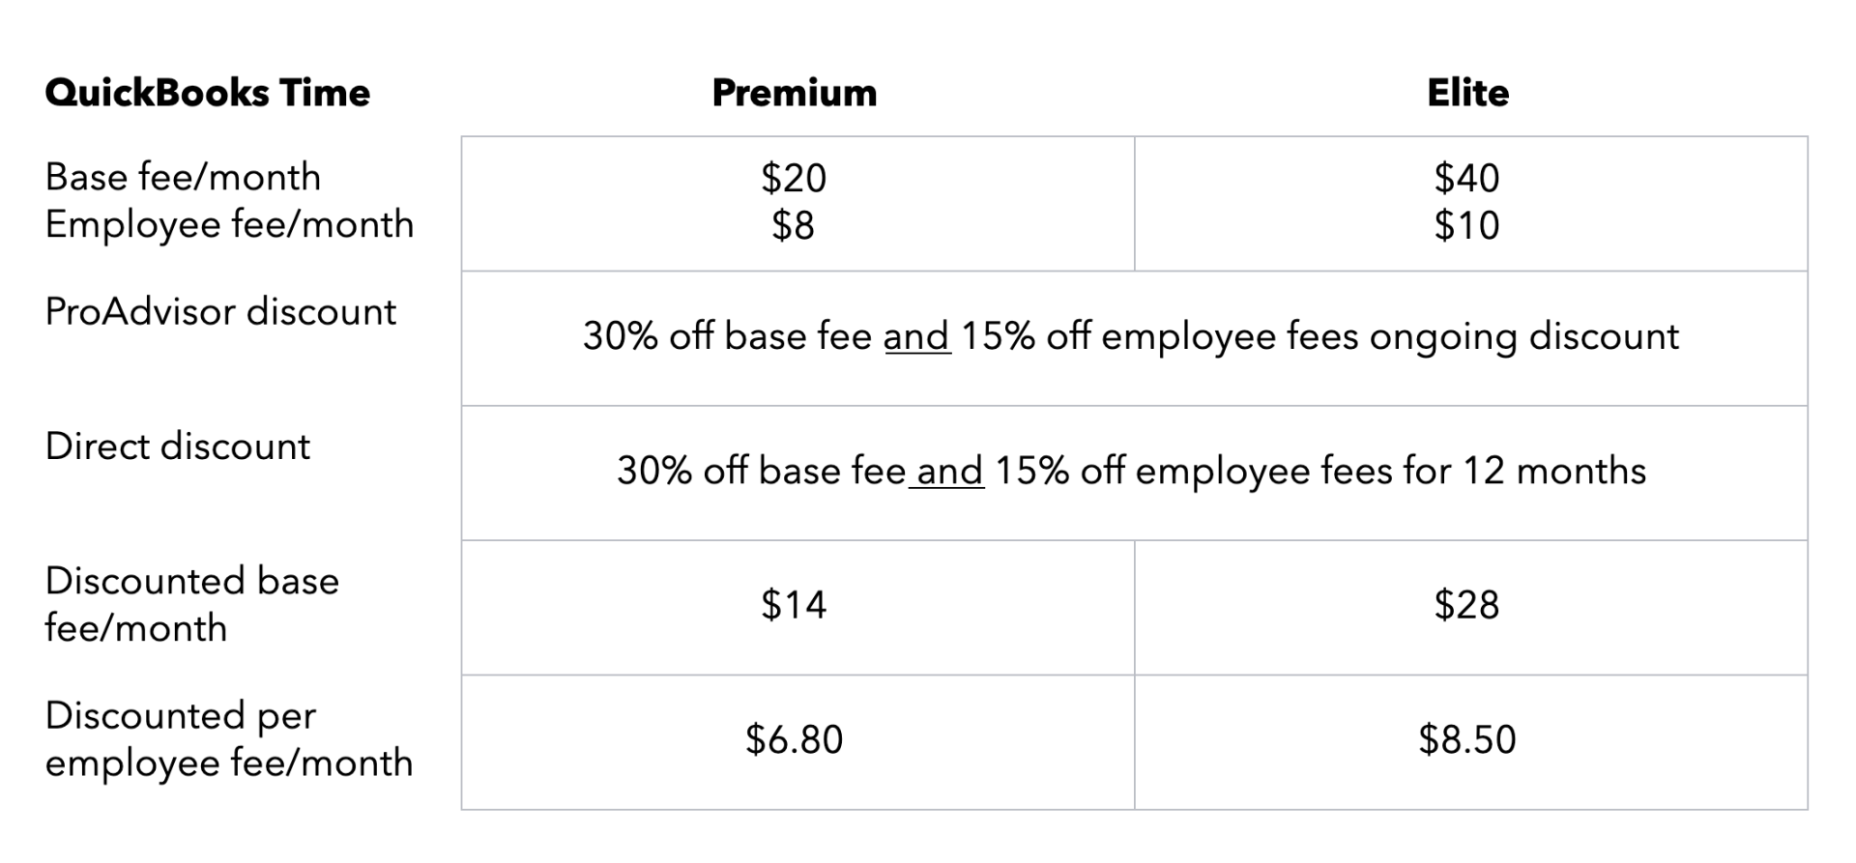This screenshot has width=1856, height=863.
Task: Click the $20 Premium base fee
Action: click(794, 178)
